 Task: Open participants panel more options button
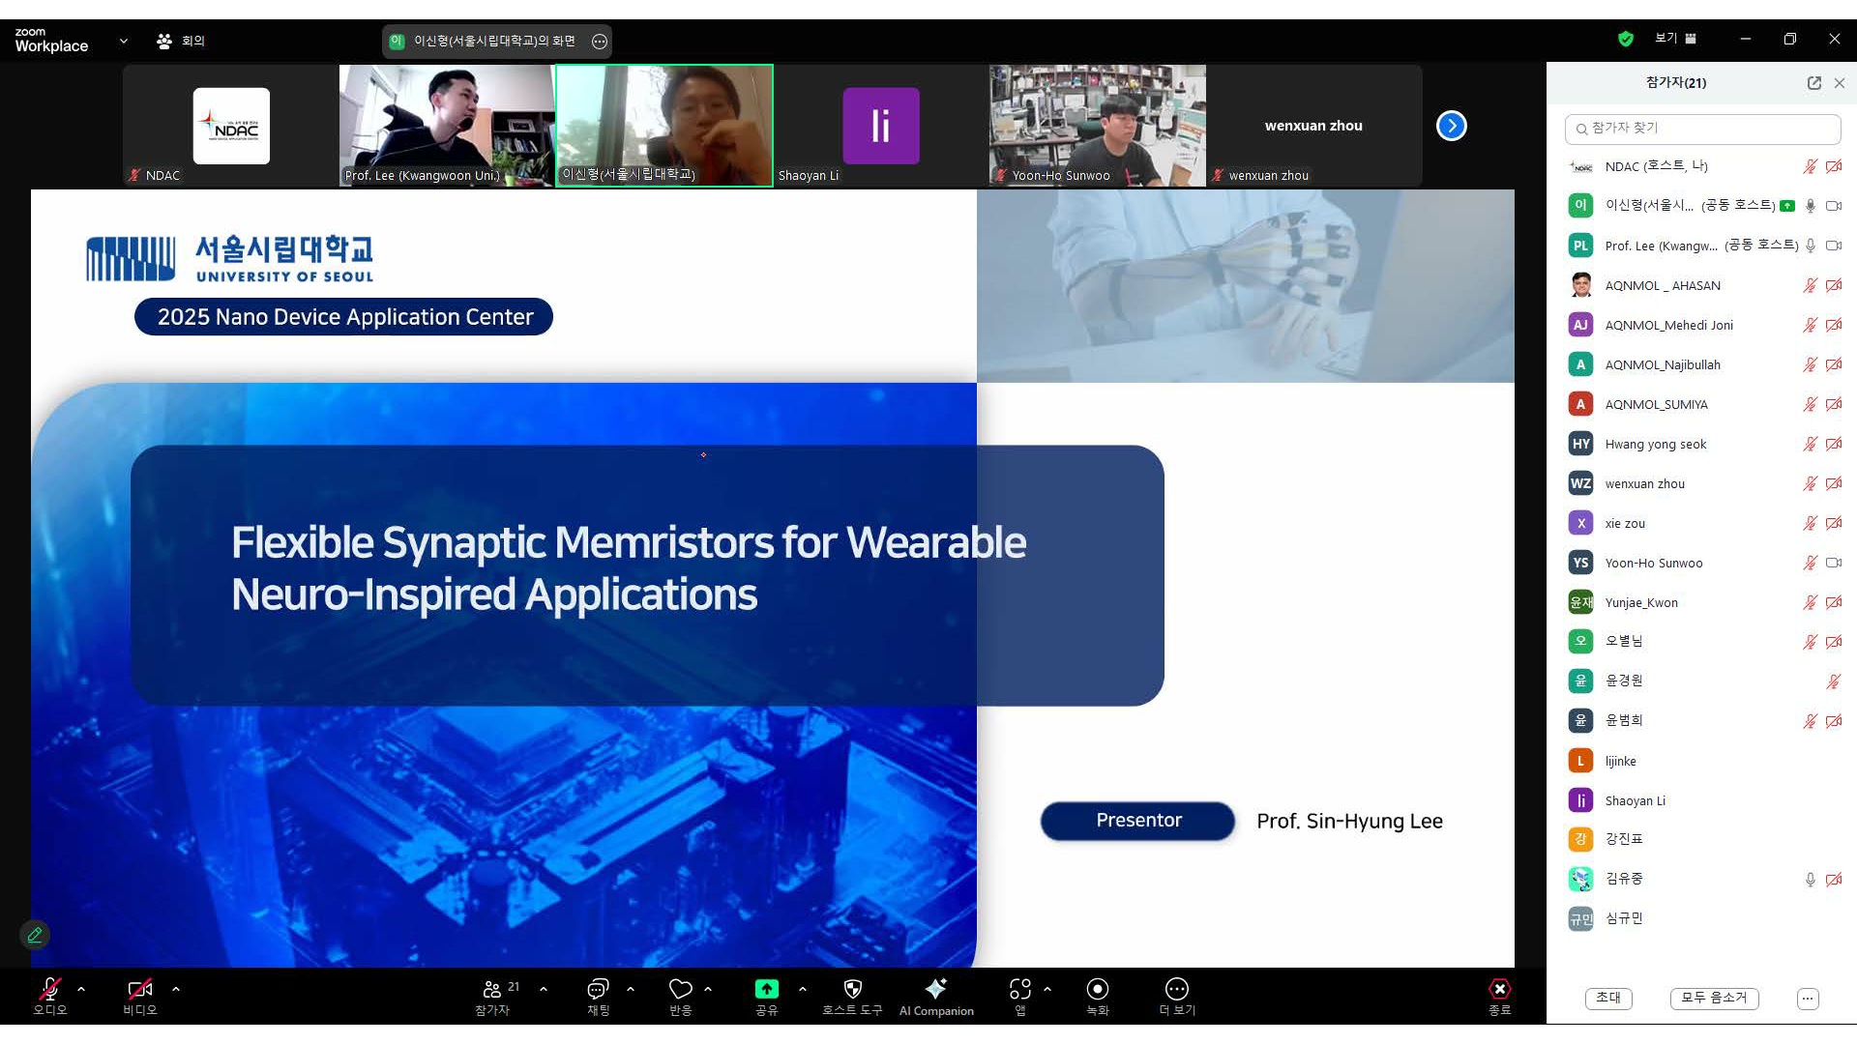[x=1808, y=999]
